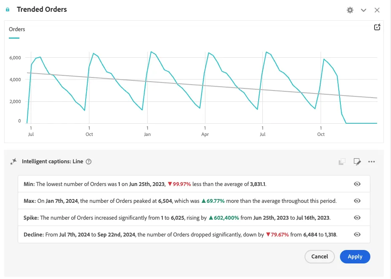This screenshot has height=279, width=391.
Task: Toggle visibility of the Min caption
Action: 357,184
